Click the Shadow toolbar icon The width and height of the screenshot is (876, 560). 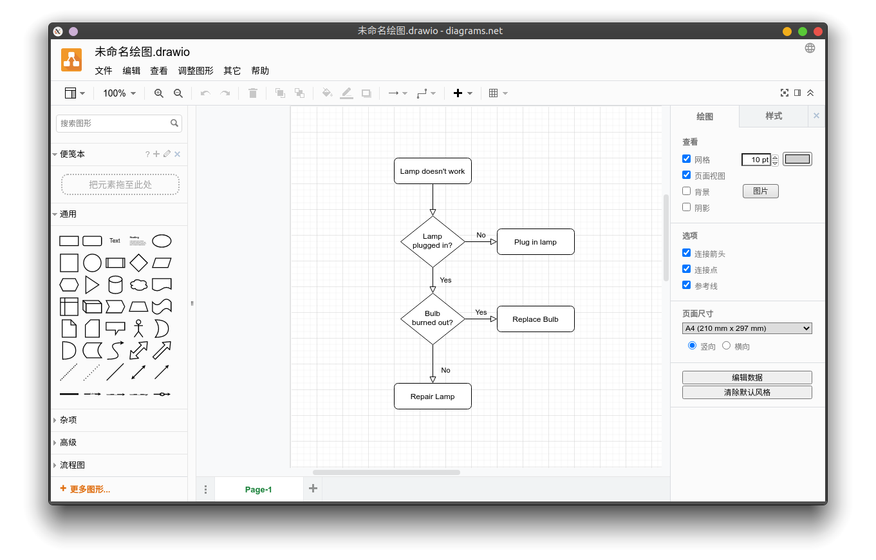(x=366, y=93)
